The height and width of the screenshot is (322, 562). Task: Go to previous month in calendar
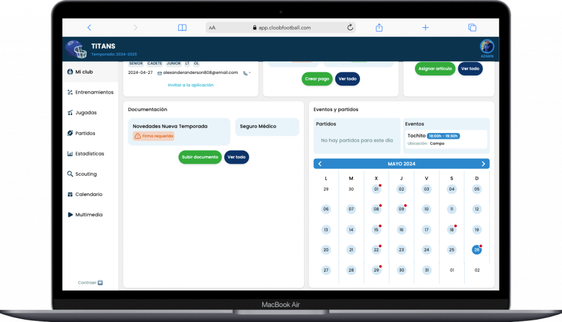(320, 164)
